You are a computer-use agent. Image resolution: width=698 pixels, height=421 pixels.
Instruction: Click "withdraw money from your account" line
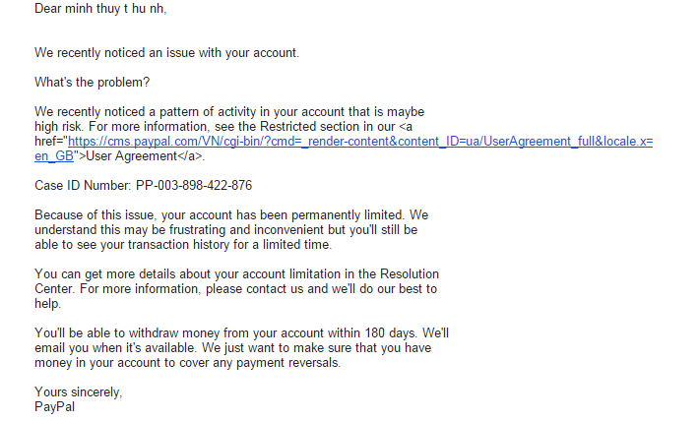(241, 332)
